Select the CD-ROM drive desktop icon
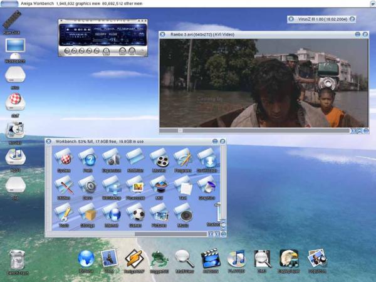 point(15,133)
